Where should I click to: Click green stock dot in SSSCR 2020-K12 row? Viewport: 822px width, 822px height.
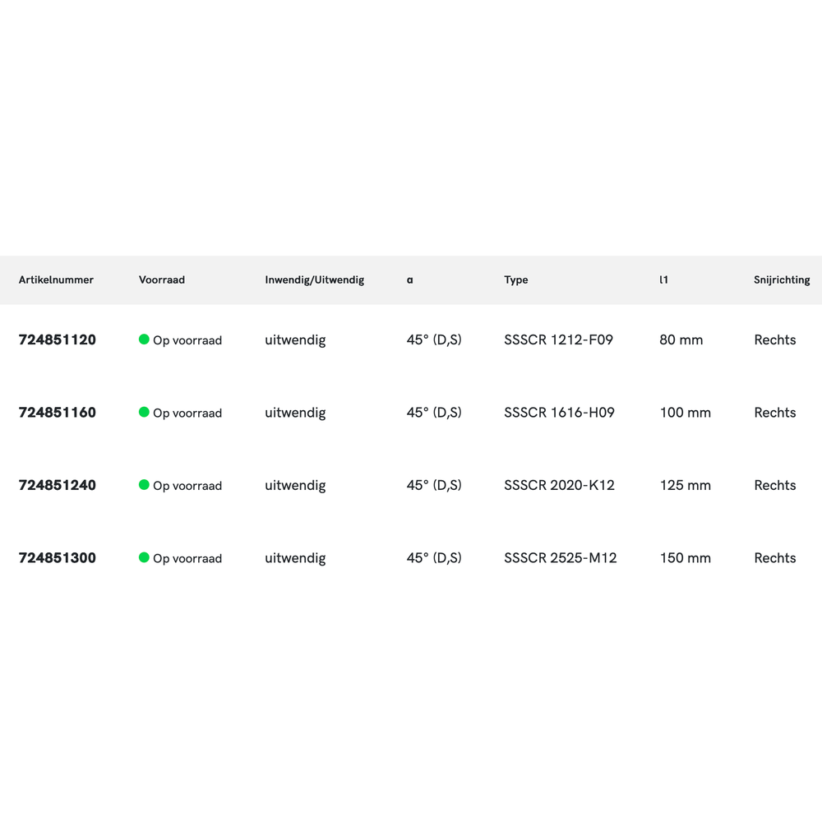pos(144,485)
